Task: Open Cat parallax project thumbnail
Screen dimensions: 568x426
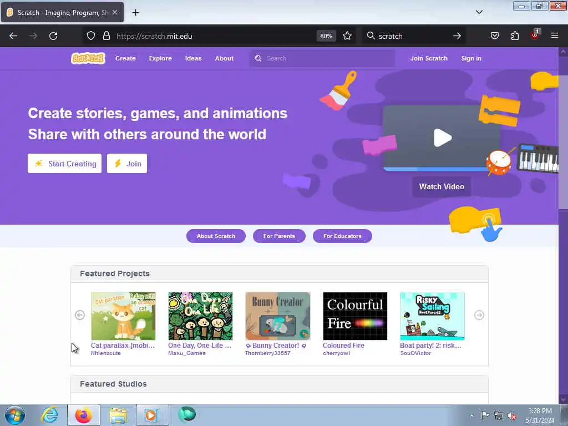Action: [123, 316]
